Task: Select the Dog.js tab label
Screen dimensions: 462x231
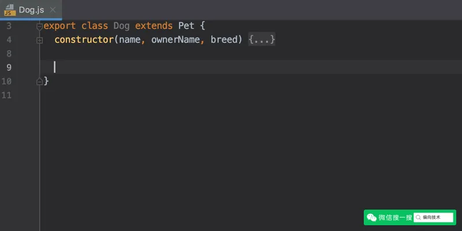Action: 32,10
